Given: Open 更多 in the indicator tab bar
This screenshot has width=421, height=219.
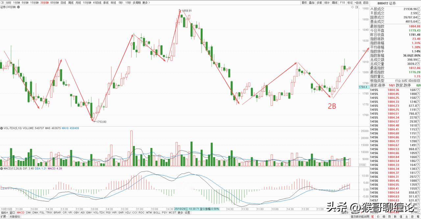Looking at the screenshot, I should pos(180,212).
